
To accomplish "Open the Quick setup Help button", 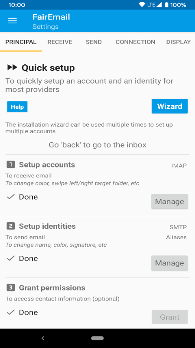I will pos(17,107).
